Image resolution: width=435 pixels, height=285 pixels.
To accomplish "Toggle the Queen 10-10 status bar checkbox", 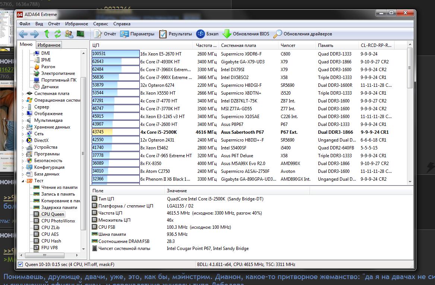I will point(20,264).
